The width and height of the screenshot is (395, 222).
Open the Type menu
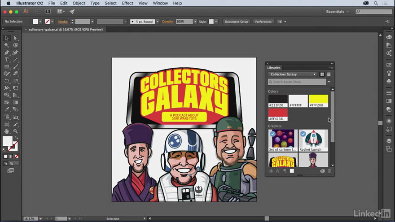click(x=95, y=3)
